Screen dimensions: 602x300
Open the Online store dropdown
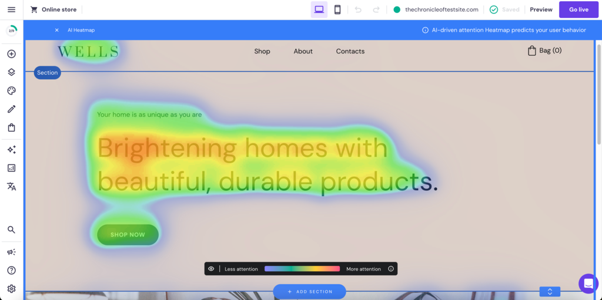53,10
